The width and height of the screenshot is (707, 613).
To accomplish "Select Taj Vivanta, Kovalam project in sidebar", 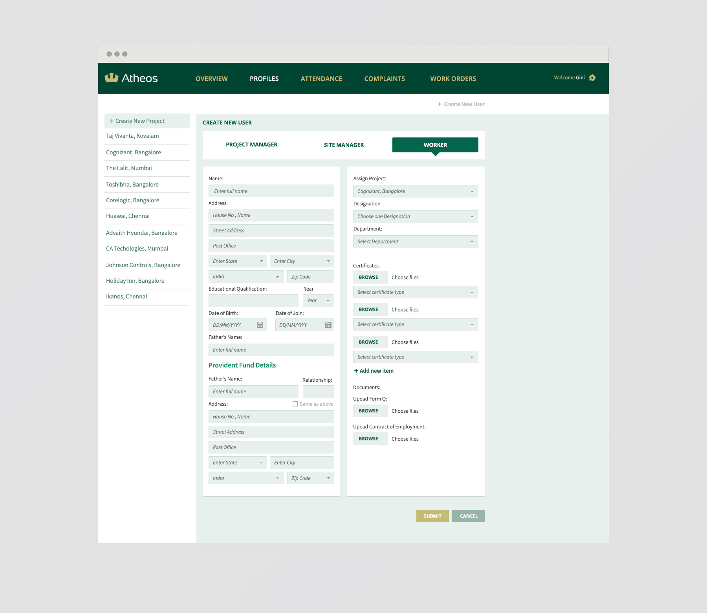I will pyautogui.click(x=132, y=136).
